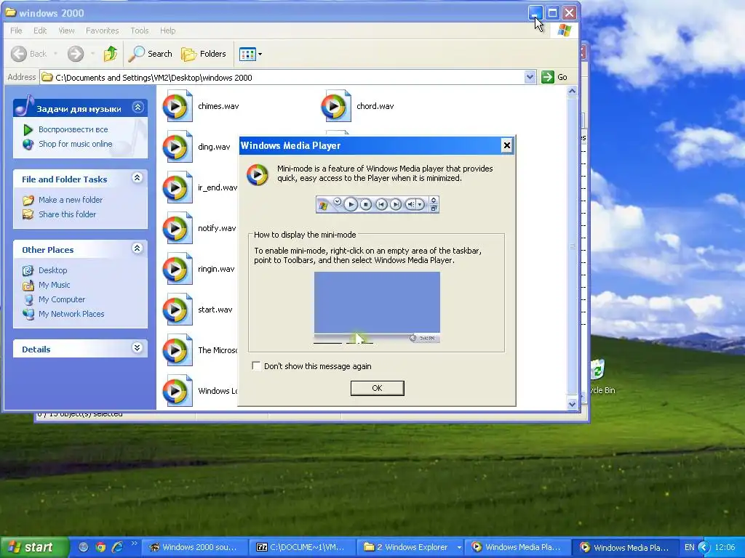Image resolution: width=745 pixels, height=558 pixels.
Task: Expand quick launch overflow chevron
Action: pyautogui.click(x=134, y=543)
